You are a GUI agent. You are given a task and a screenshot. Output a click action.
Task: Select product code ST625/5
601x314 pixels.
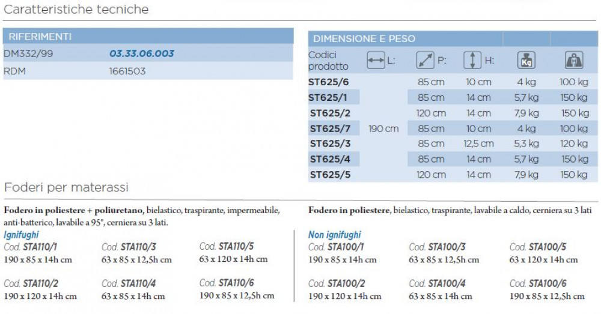[330, 175]
